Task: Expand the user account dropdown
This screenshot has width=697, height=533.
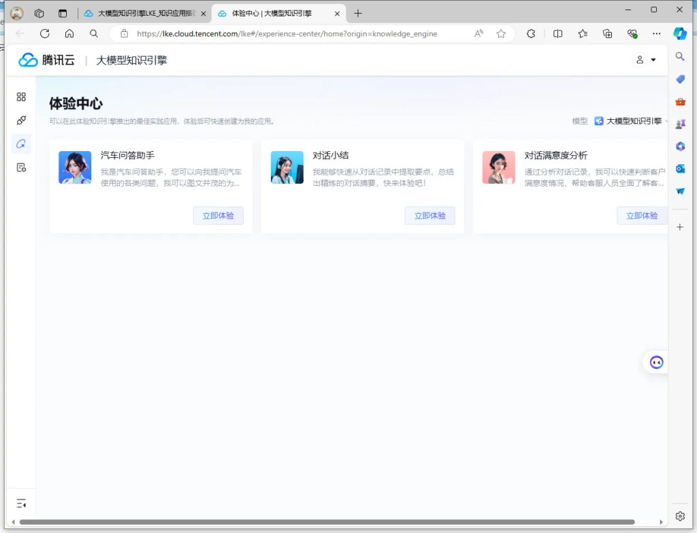Action: click(645, 60)
